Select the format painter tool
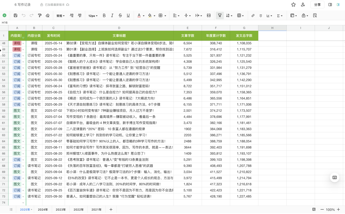This screenshot has height=214, width=345. point(40,15)
